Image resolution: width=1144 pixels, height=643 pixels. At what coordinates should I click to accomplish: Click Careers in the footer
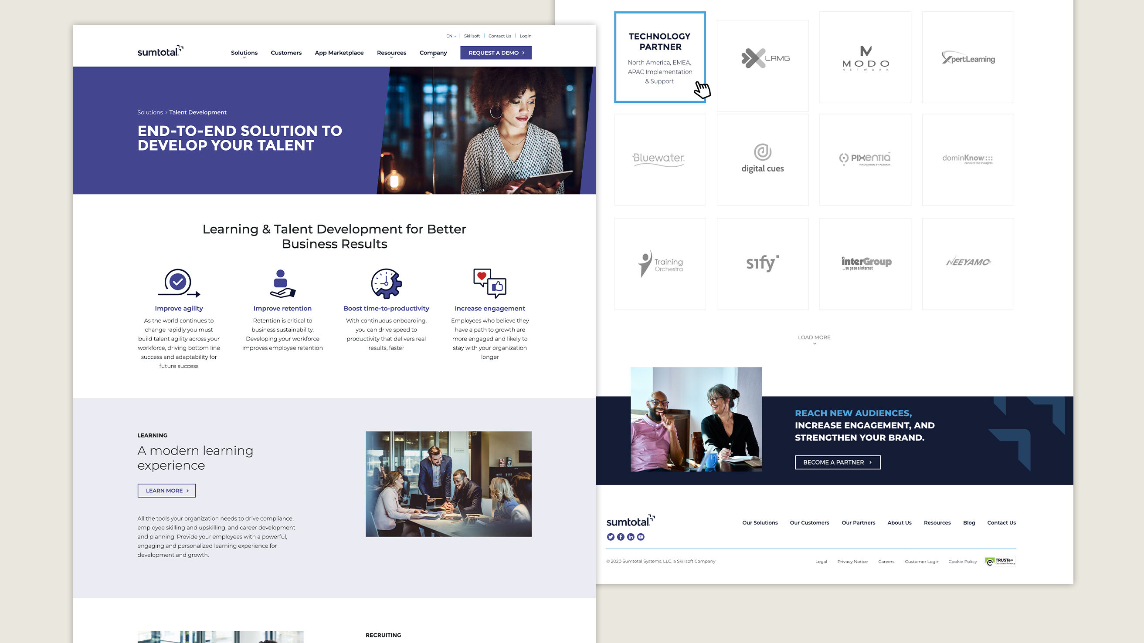click(x=886, y=562)
